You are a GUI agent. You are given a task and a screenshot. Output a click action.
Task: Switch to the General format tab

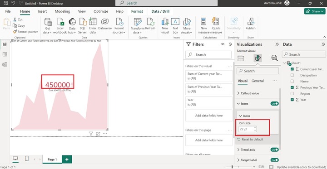(258, 81)
